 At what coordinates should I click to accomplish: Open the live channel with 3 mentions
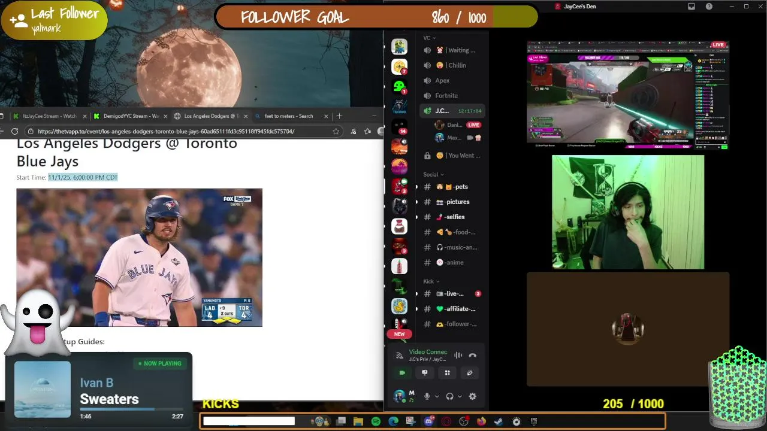pos(454,293)
